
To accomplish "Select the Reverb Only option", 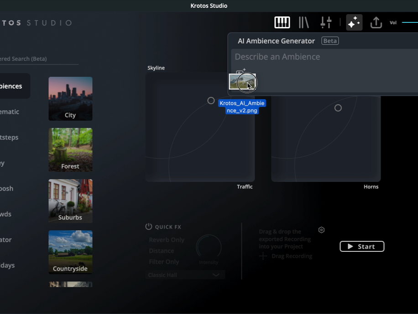I will point(167,240).
